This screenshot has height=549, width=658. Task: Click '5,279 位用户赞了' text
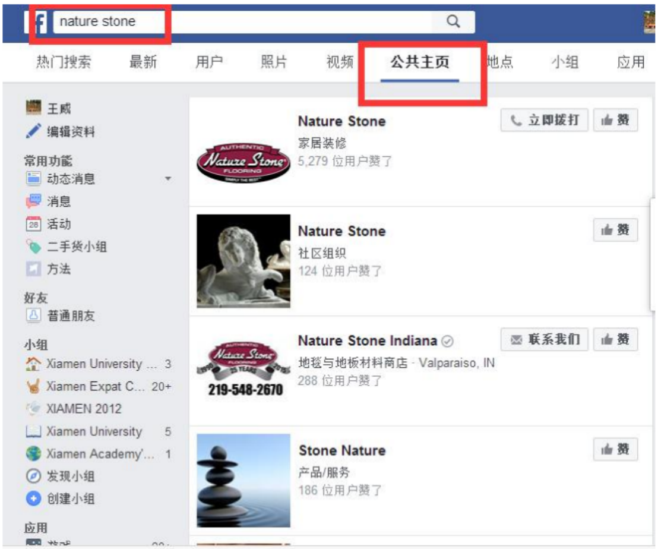[345, 161]
